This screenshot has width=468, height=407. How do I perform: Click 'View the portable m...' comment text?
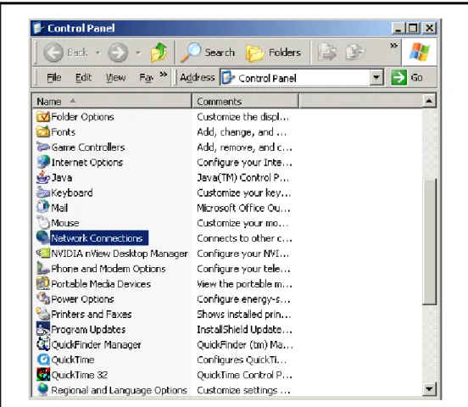point(244,284)
